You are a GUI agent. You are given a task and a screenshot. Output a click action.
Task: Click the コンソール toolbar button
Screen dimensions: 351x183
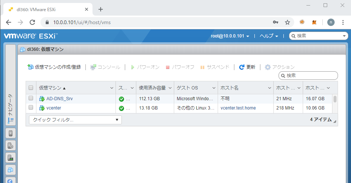point(105,67)
